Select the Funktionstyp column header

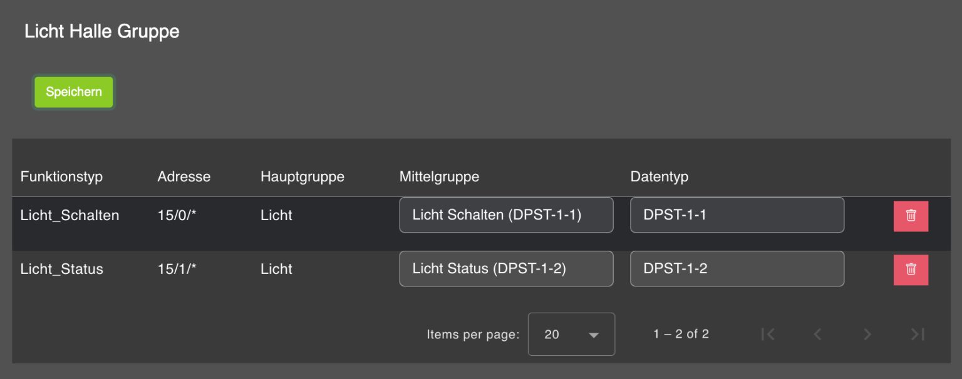click(61, 176)
